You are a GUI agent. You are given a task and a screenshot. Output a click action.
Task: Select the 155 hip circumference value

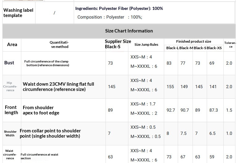click(170, 87)
